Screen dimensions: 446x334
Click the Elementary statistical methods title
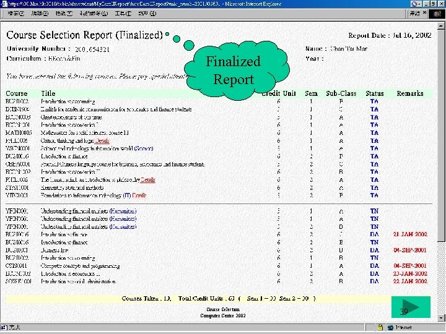tap(72, 188)
